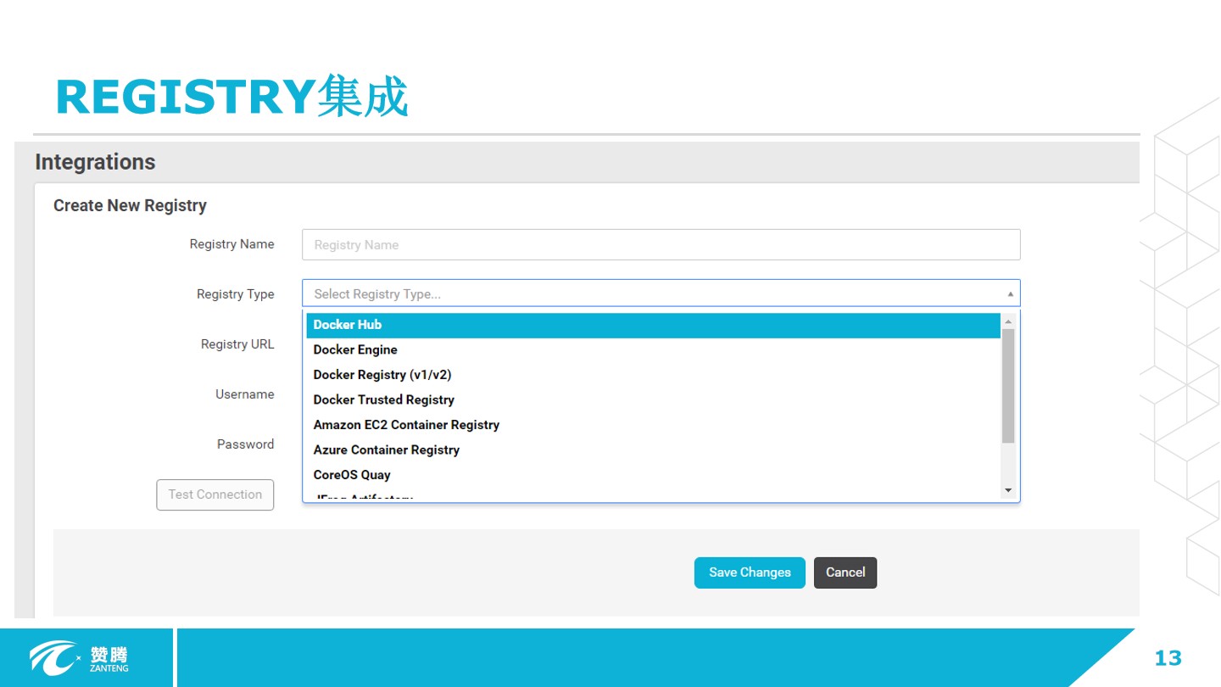Screen dimensions: 1221x687
Task: Select Azure Container Registry option
Action: coord(653,450)
